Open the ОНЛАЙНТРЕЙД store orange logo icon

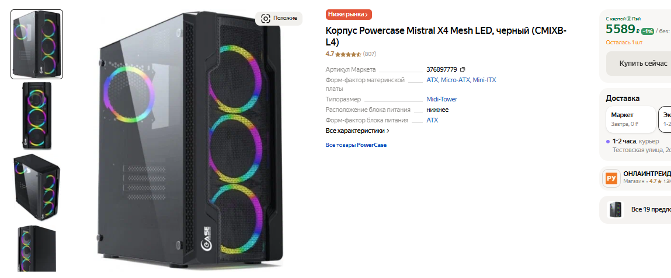pos(611,178)
